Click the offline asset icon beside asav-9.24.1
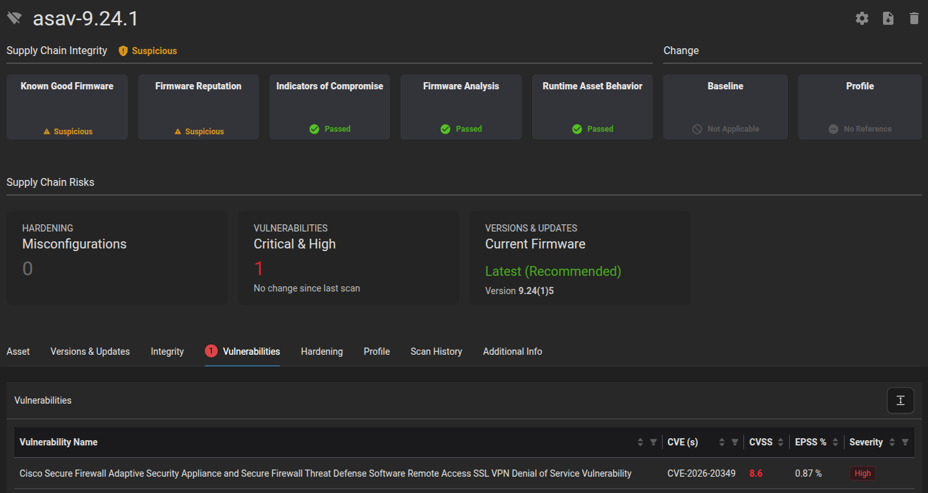The image size is (928, 493). 14,18
